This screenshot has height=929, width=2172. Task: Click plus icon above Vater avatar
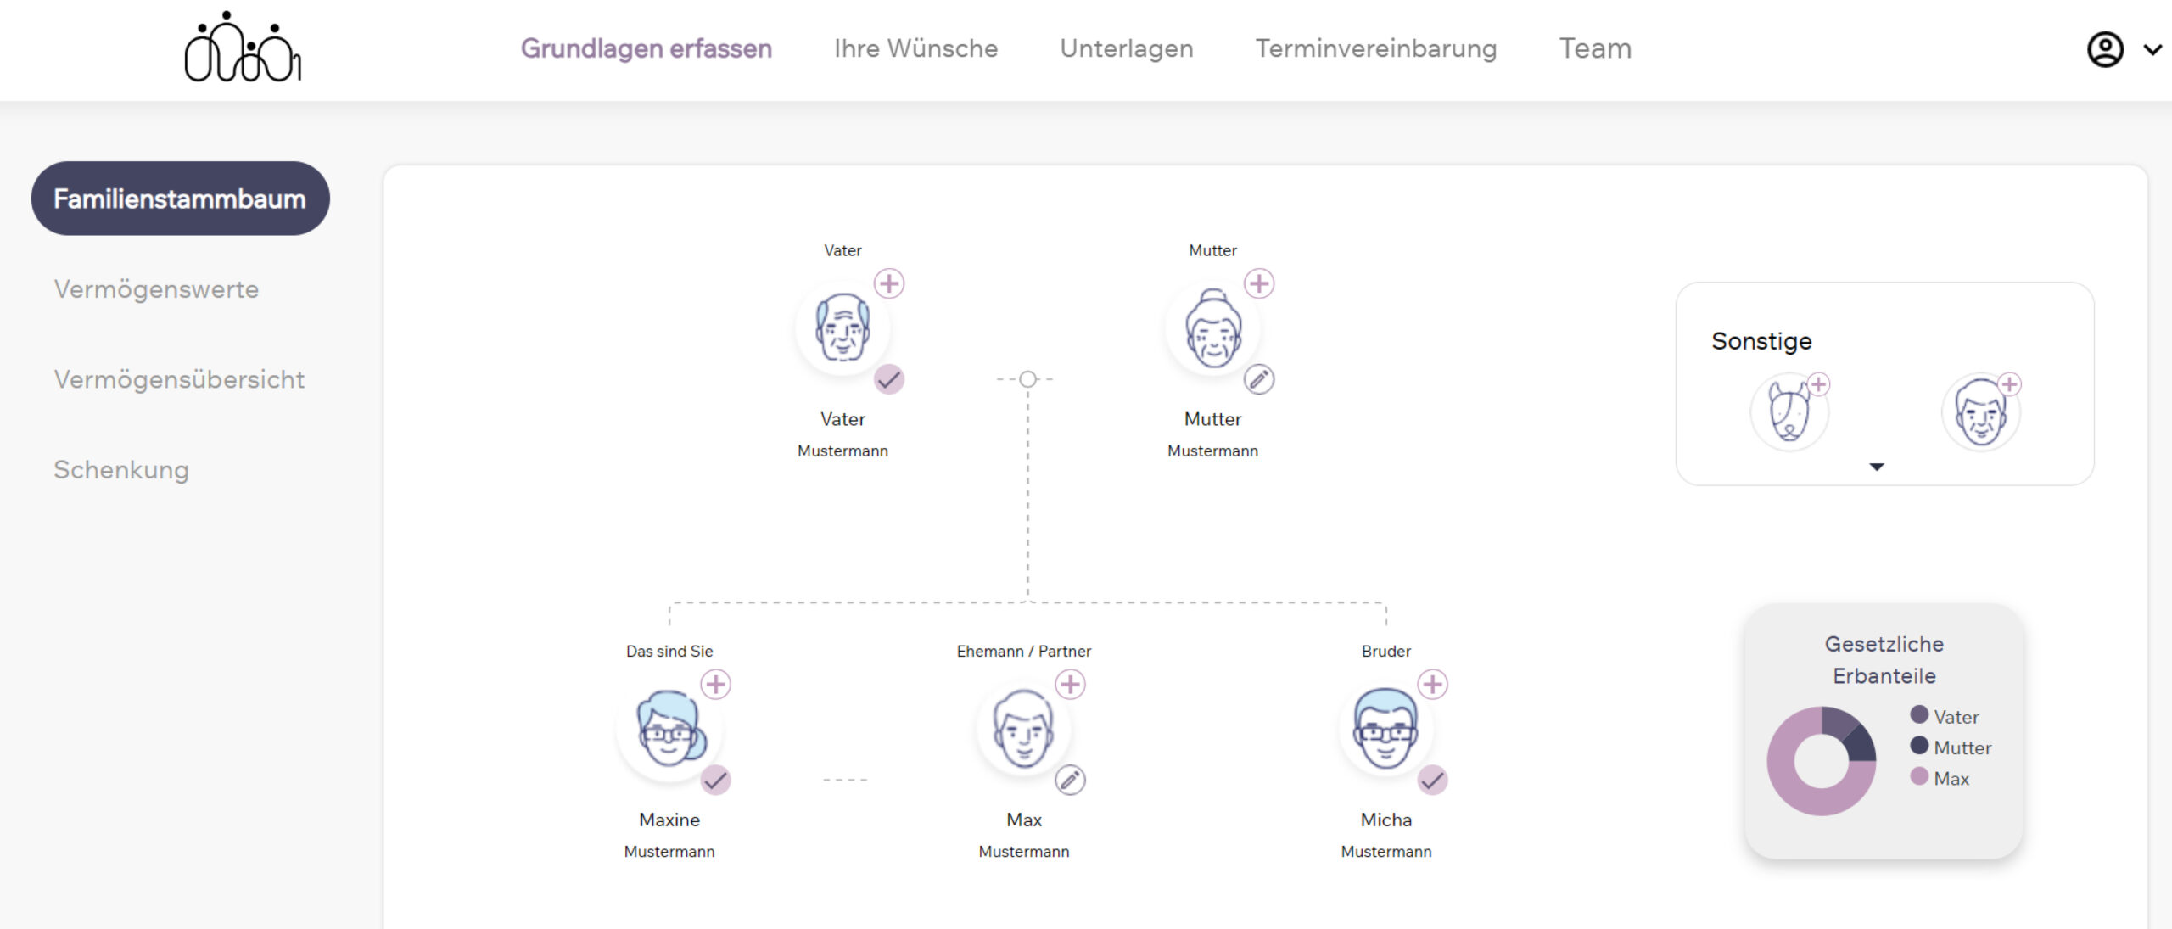click(x=888, y=283)
